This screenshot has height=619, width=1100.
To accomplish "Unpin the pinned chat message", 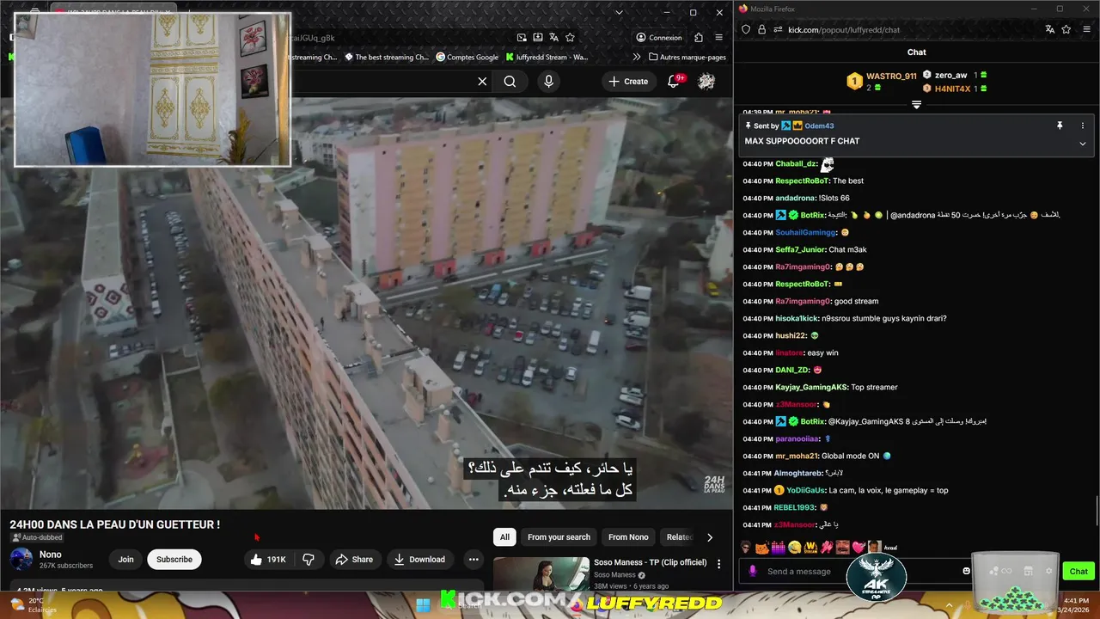I will [1060, 126].
